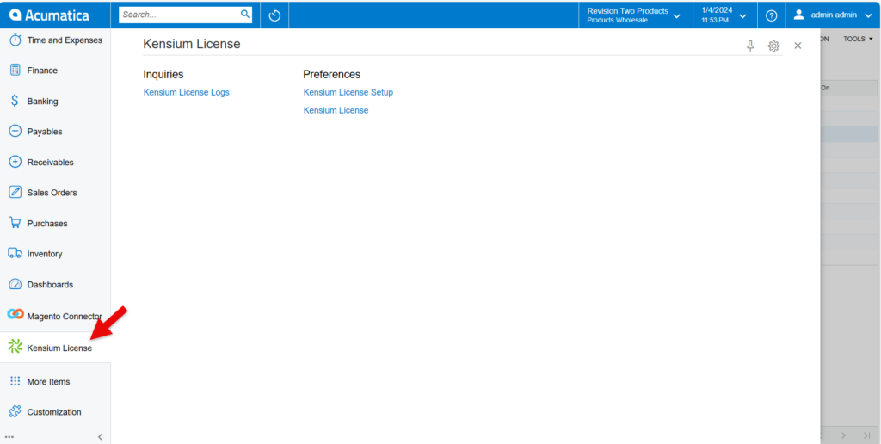Click the Time and Expenses stopwatch icon

point(15,40)
